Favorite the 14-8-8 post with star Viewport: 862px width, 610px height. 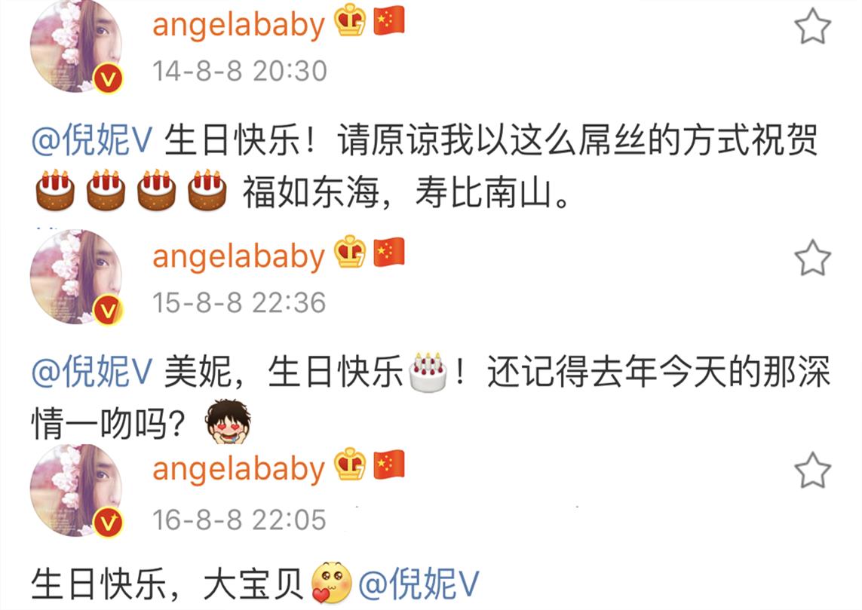812,26
